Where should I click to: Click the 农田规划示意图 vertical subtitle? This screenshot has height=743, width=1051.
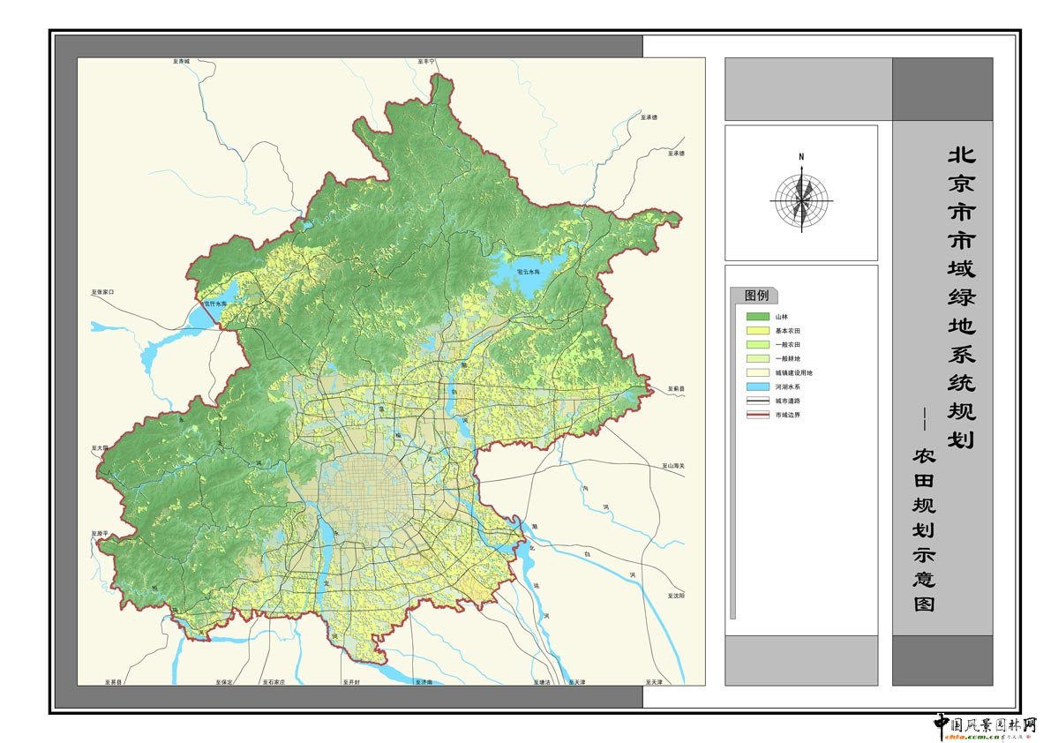[924, 530]
